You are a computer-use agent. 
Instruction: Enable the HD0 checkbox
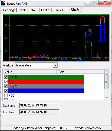6,95
